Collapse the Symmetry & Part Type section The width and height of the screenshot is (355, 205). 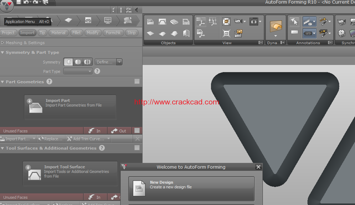(x=2, y=52)
